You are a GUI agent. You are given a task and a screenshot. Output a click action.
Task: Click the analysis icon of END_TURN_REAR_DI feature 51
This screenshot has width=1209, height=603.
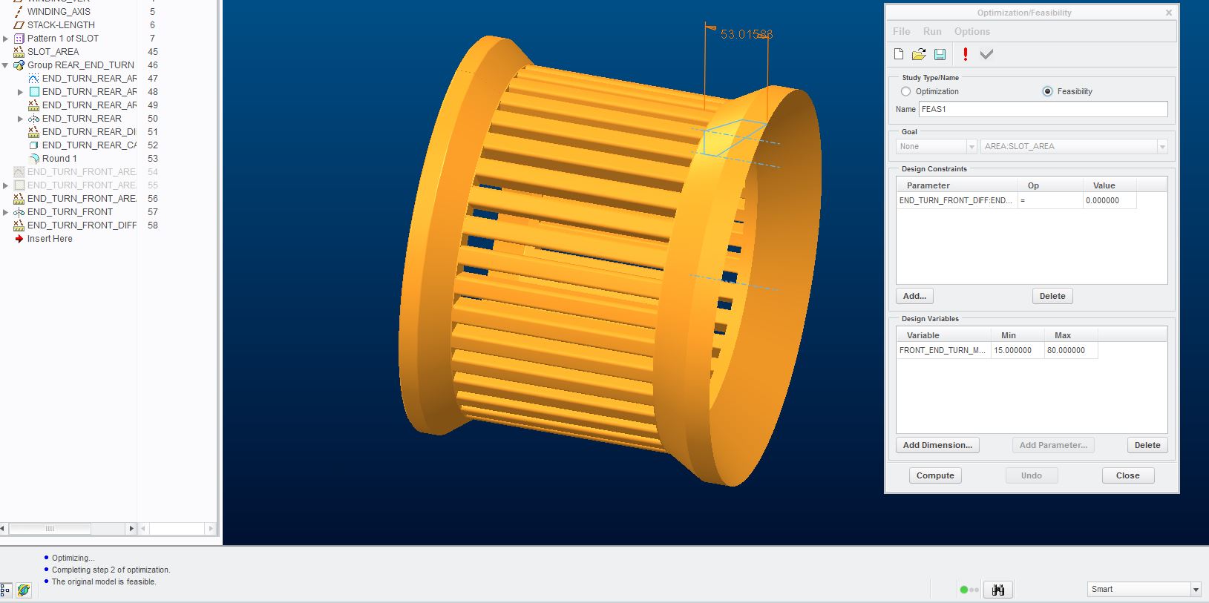(33, 132)
